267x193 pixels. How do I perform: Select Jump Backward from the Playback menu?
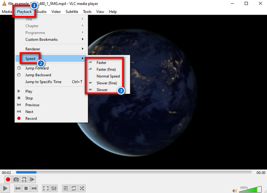pos(51,75)
